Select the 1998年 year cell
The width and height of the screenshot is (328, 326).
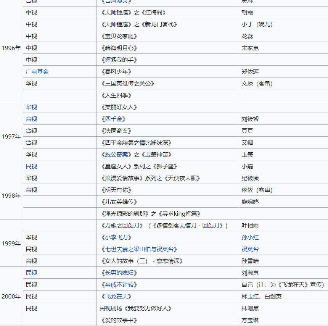(x=11, y=196)
